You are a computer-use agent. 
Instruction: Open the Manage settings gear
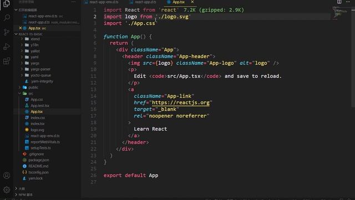(7, 189)
